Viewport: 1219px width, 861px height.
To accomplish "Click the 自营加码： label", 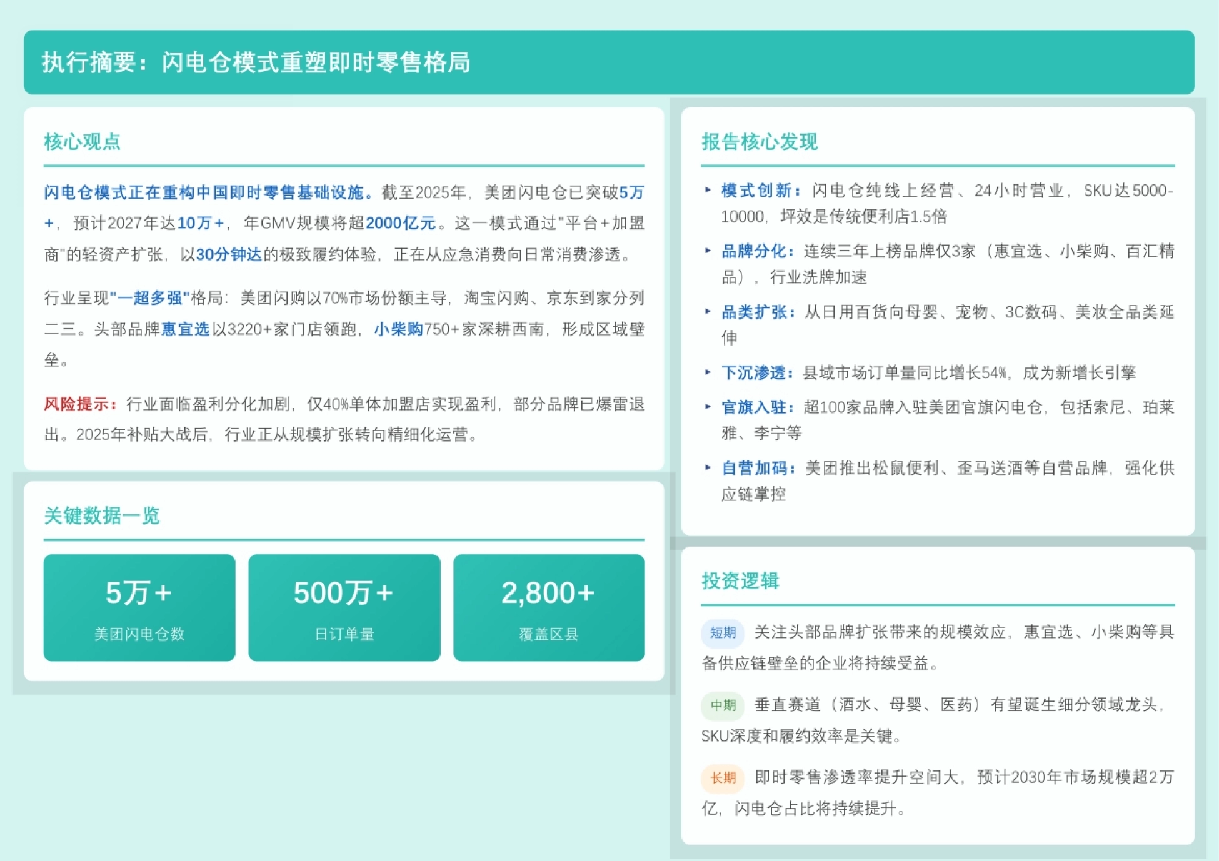I will click(x=758, y=468).
